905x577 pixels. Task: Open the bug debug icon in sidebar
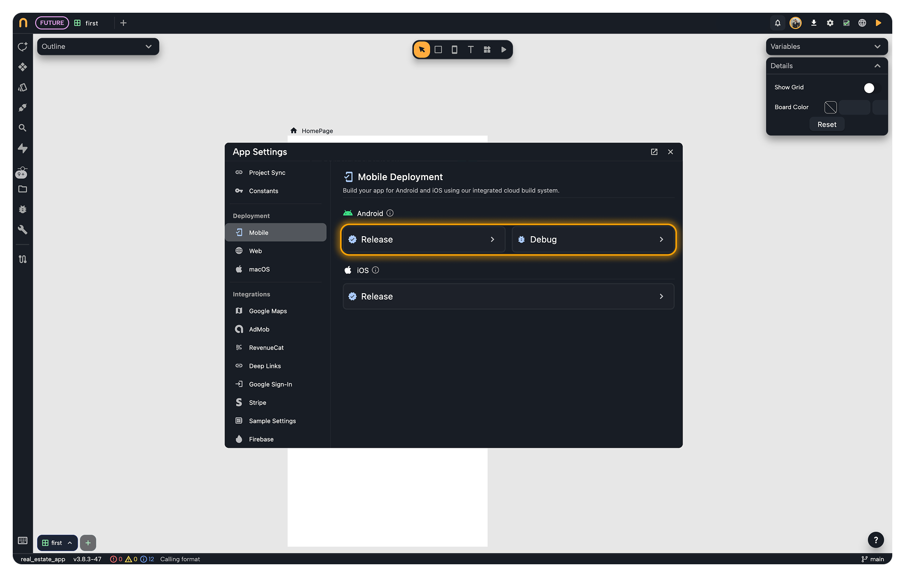pos(22,210)
